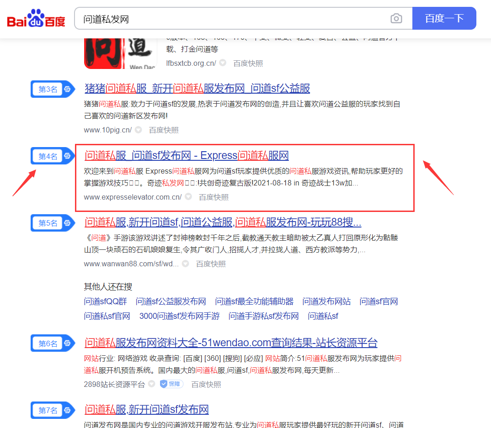This screenshot has height=428, width=491.
Task: Click the Baidu logo
Action: click(35, 18)
